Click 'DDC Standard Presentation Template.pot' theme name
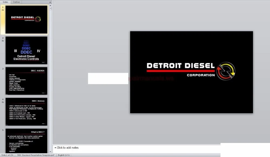This screenshot has height=157, width=270. [36, 155]
